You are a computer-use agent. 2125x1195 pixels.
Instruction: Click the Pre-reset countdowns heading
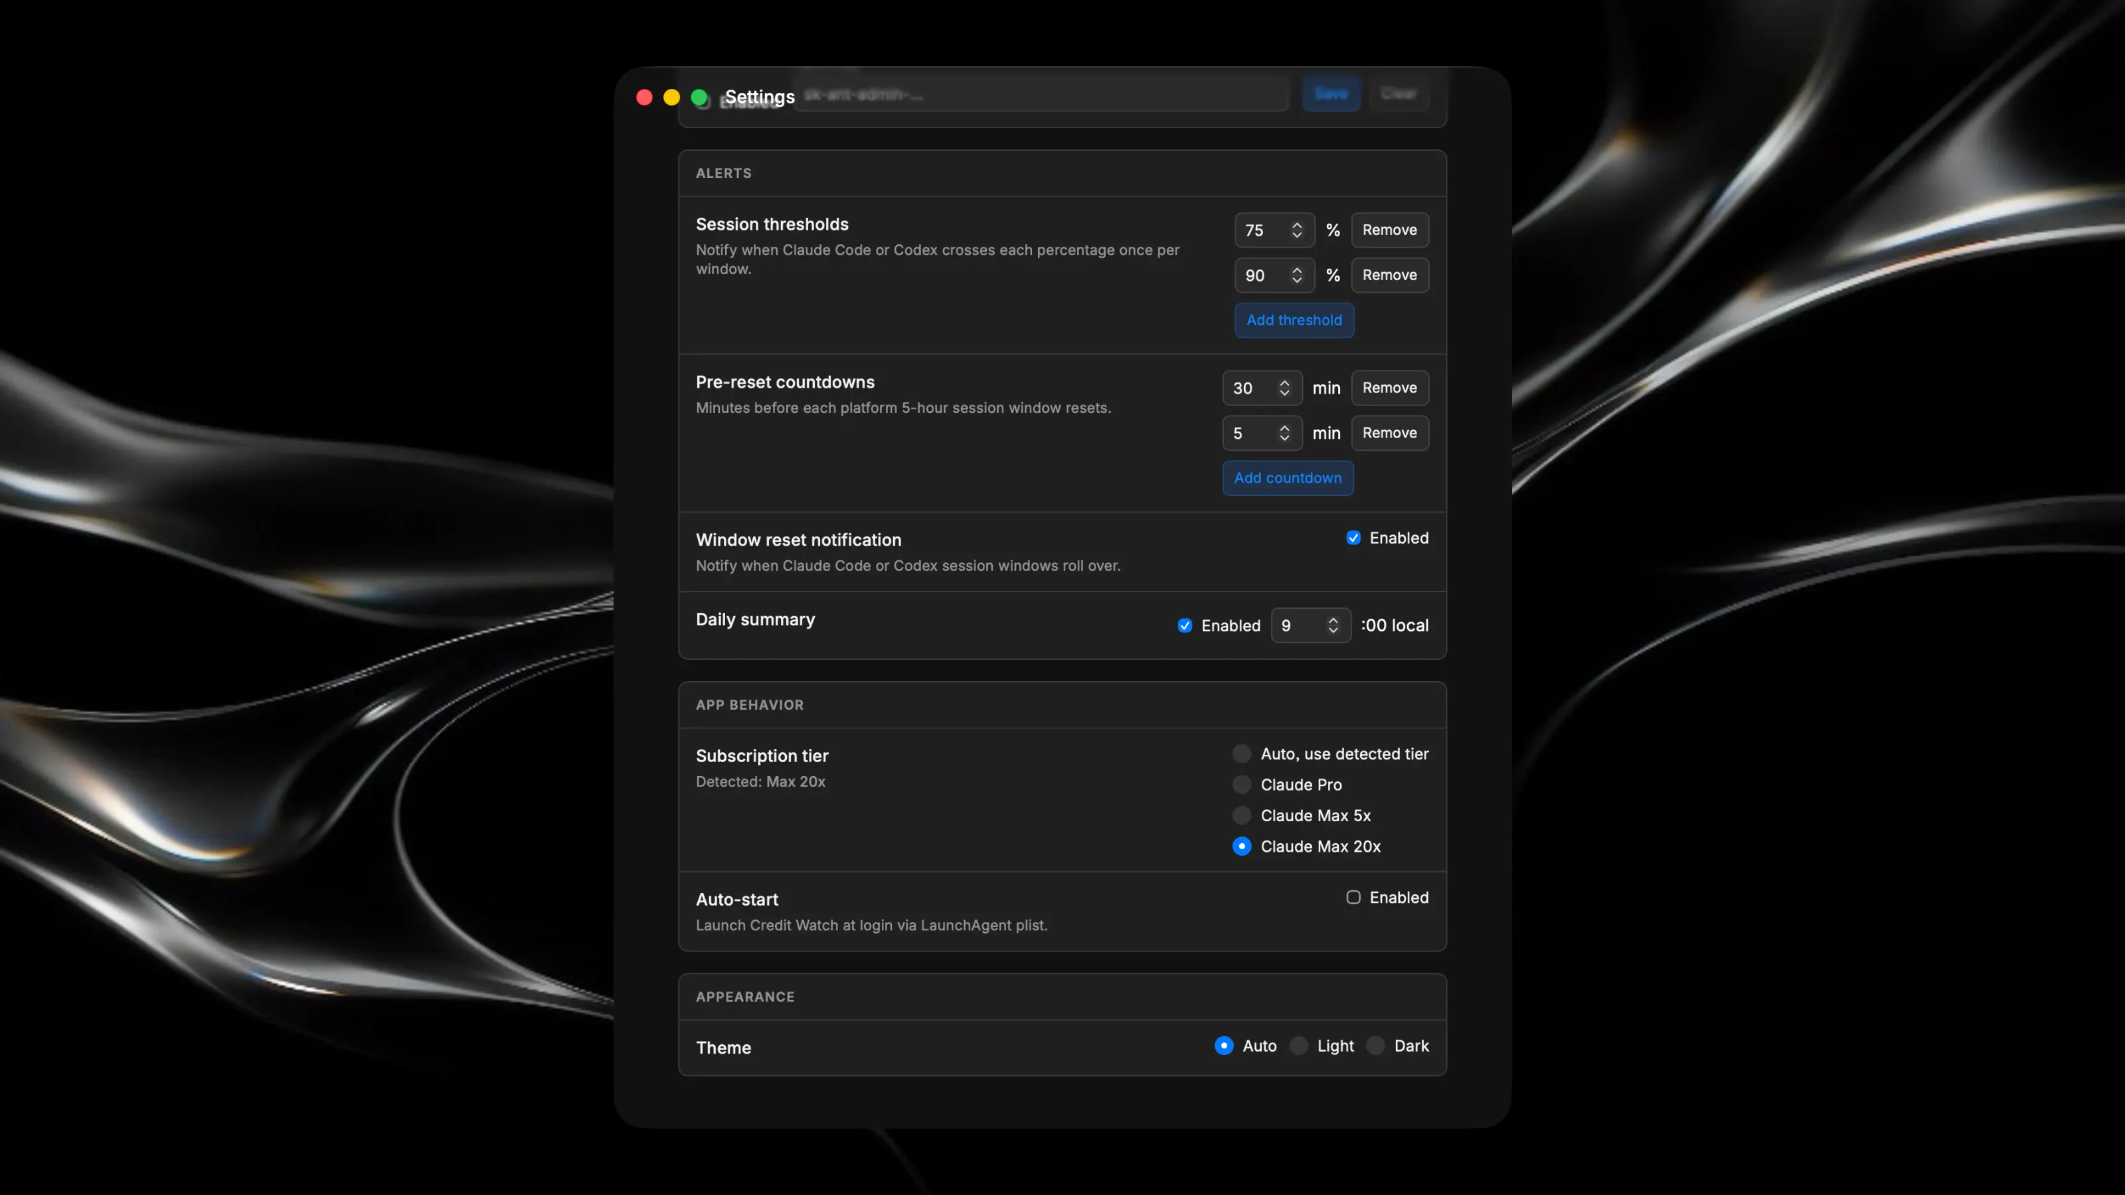[x=784, y=382]
